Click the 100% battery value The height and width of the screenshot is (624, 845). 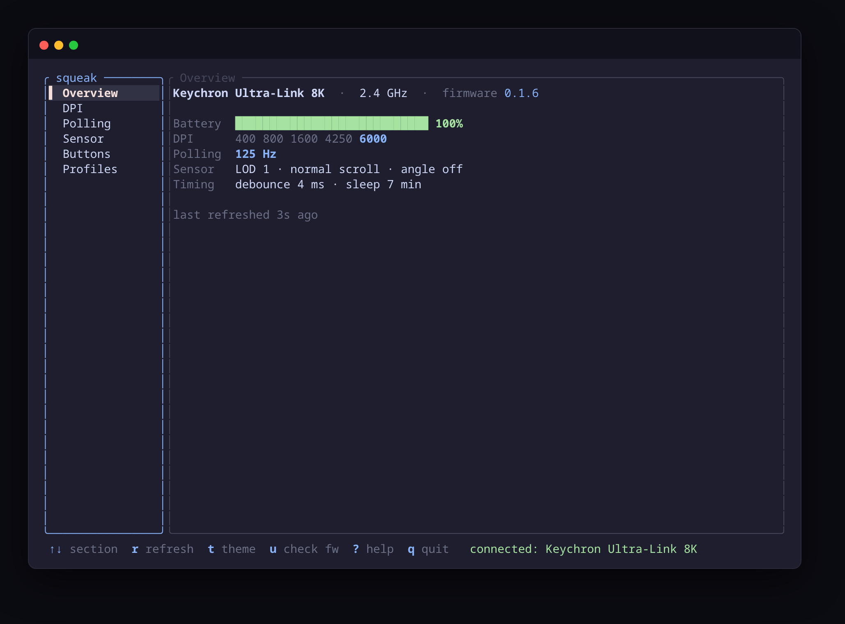point(449,123)
